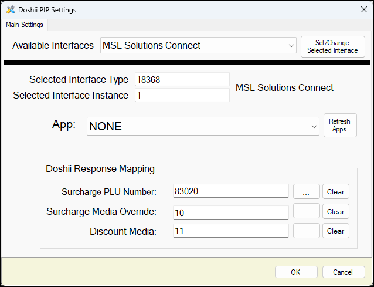This screenshot has width=374, height=287.
Task: Browse for Discount Media with ellipsis button
Action: [306, 231]
